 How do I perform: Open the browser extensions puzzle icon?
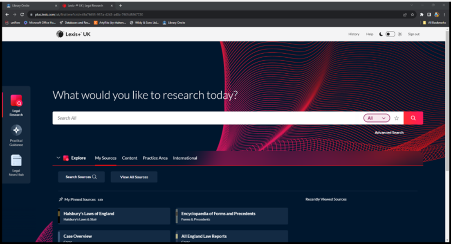[422, 14]
